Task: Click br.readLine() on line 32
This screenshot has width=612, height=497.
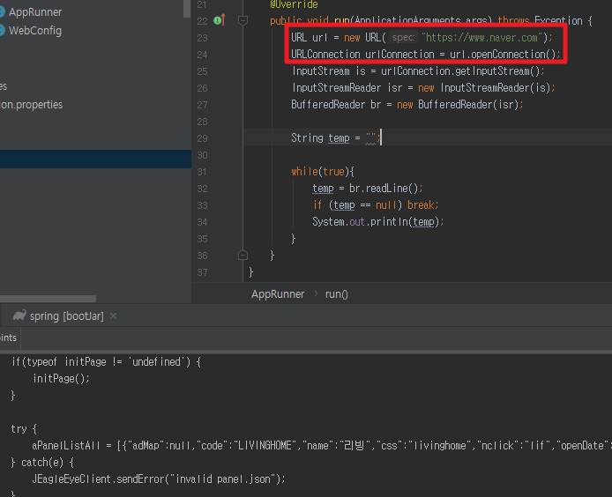Action: [x=384, y=189]
